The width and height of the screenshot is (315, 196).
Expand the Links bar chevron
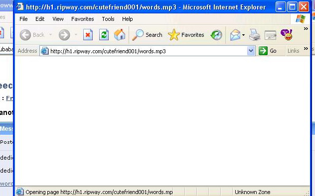point(306,48)
